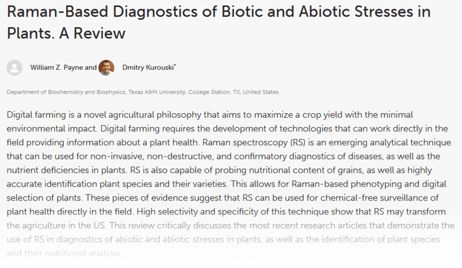Click 'Department of Biochemistry and Biophysics' affiliation
462x268 pixels.
coord(66,92)
